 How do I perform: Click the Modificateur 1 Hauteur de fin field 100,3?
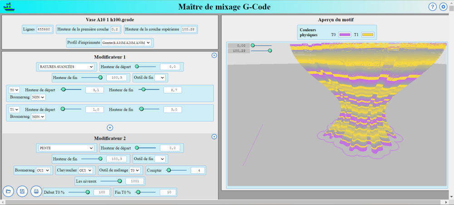[115, 78]
